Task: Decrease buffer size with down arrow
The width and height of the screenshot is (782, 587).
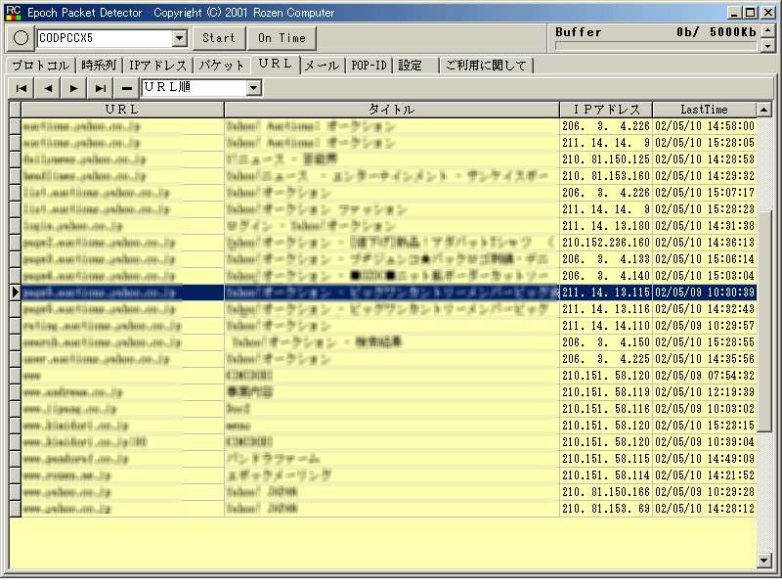Action: coord(768,45)
